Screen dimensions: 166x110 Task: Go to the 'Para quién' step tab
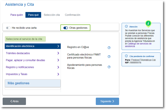(x=17, y=15)
